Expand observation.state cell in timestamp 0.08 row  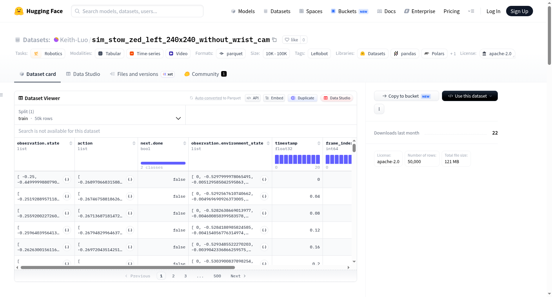click(x=67, y=213)
